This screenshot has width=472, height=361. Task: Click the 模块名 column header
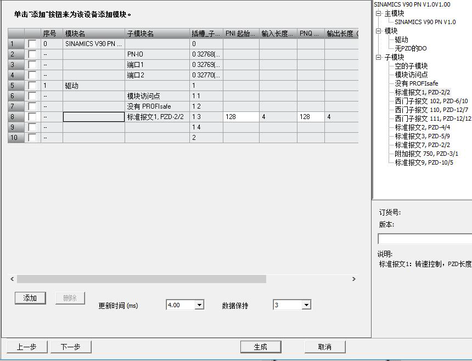point(94,33)
